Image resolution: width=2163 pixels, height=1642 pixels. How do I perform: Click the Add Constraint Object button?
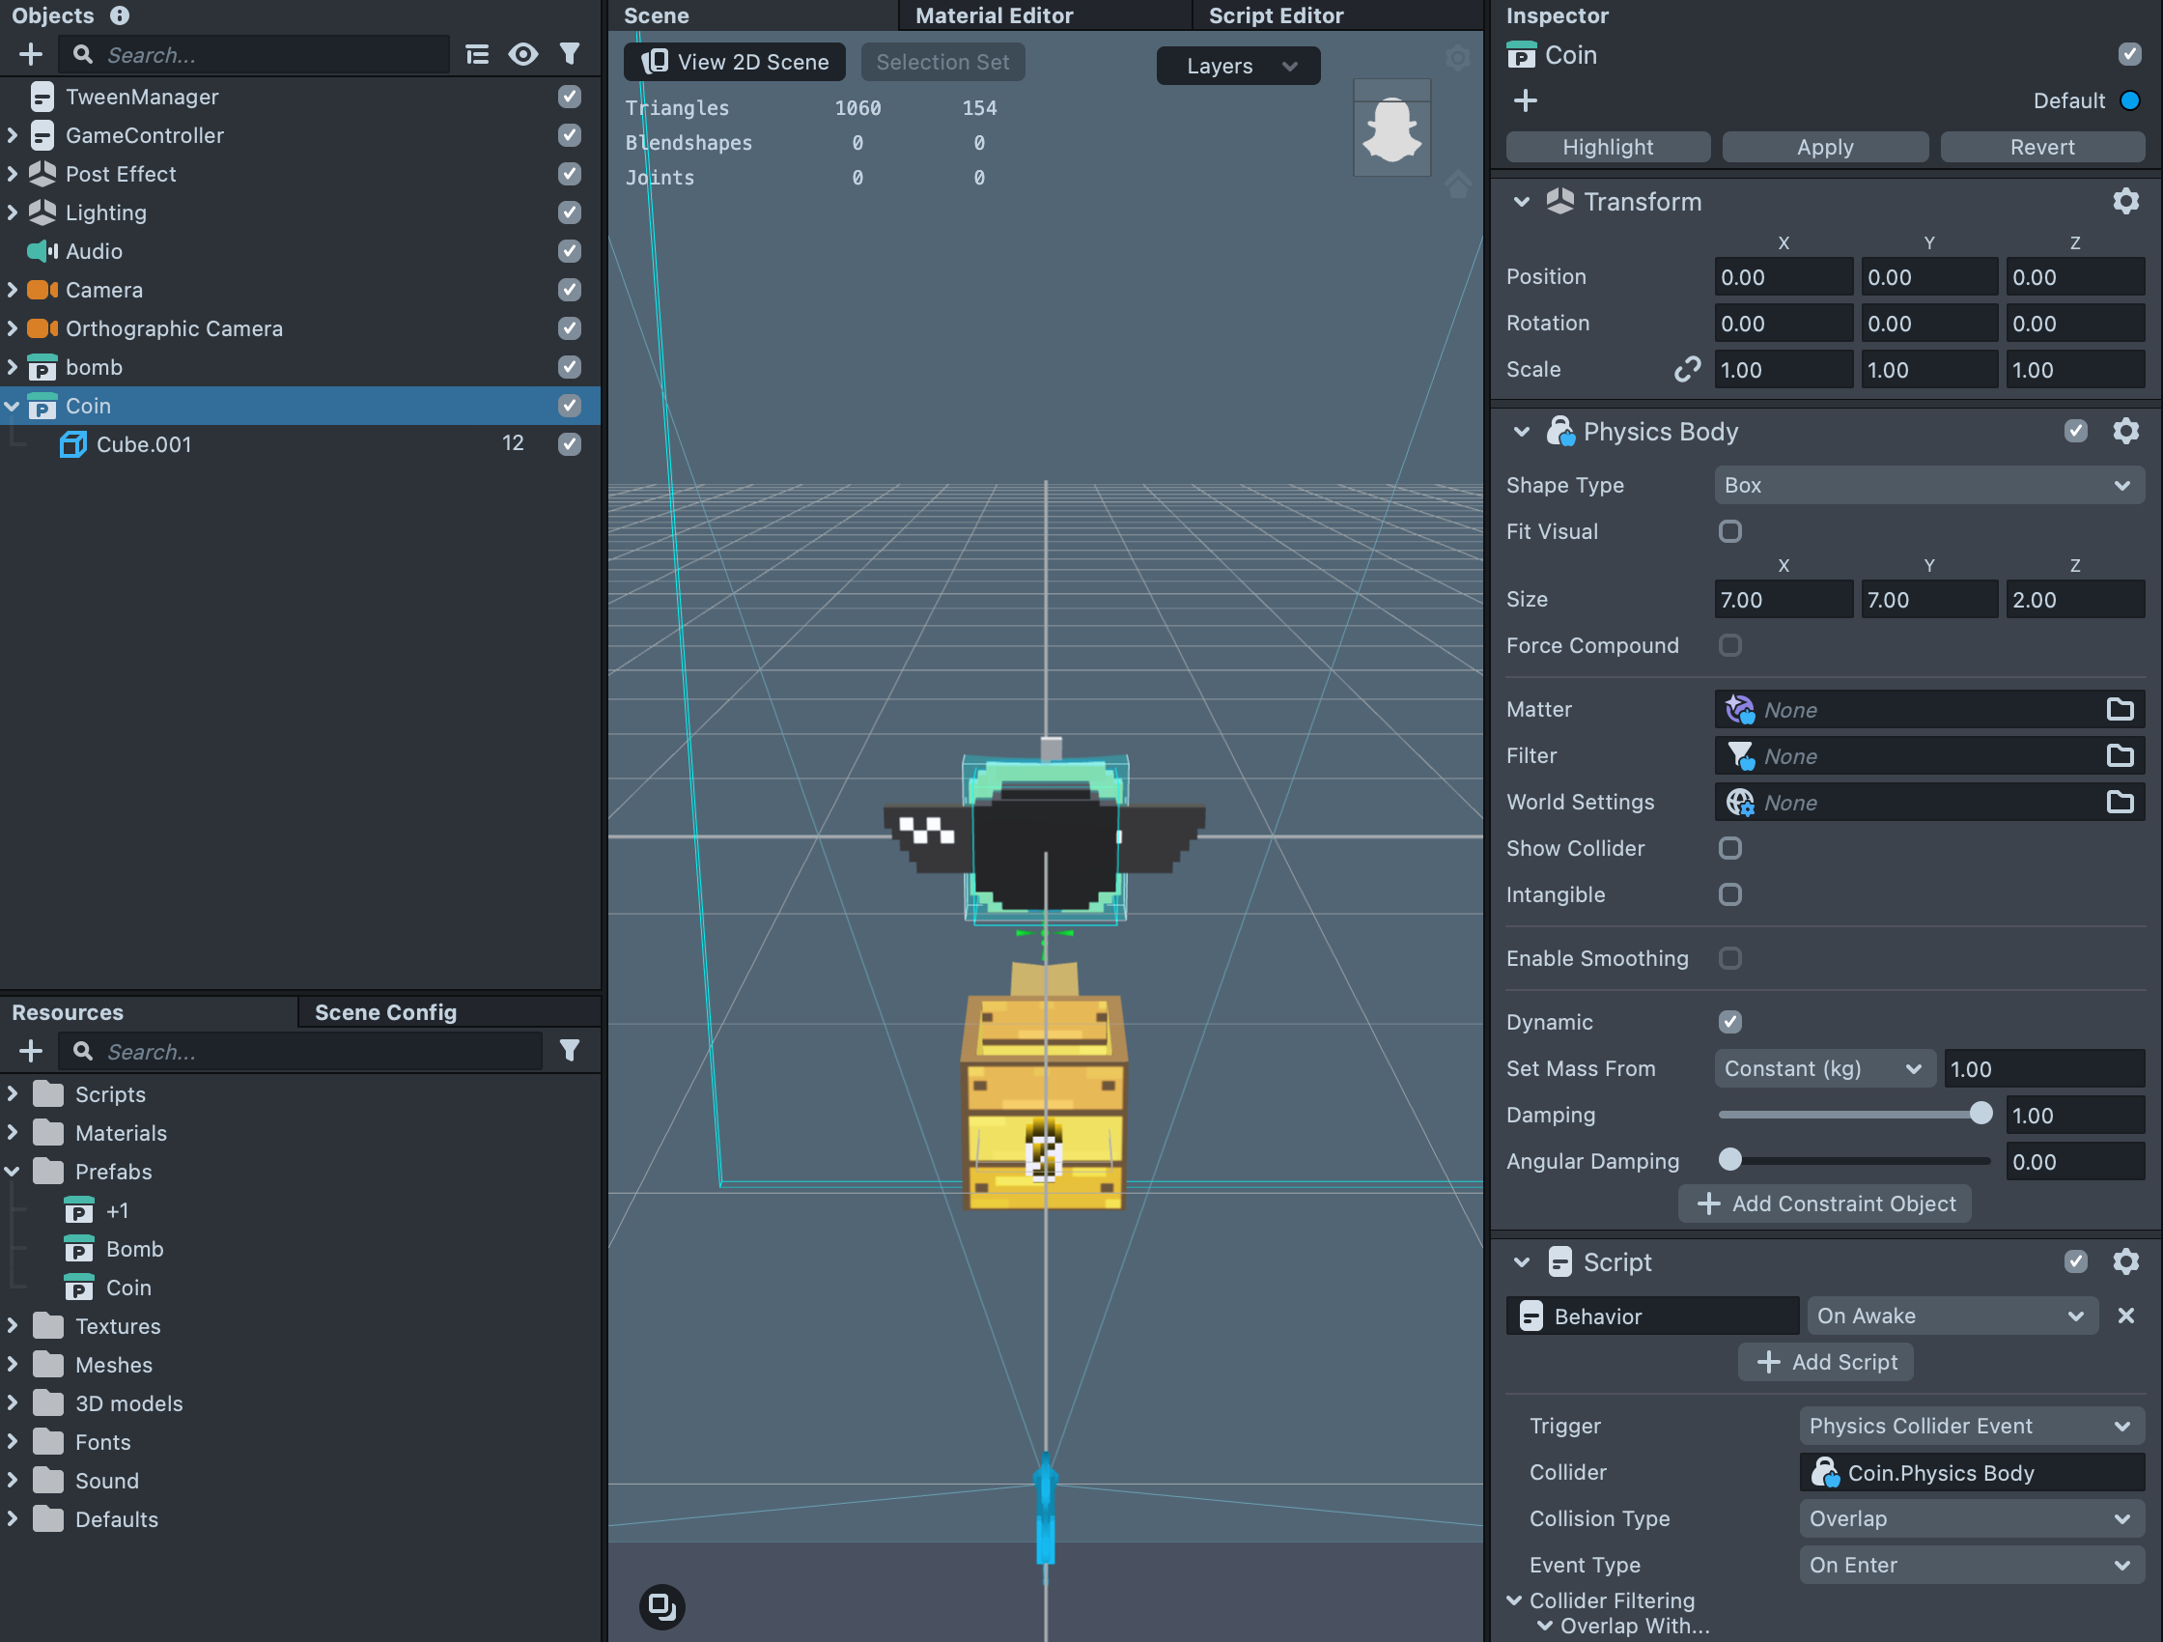[1824, 1203]
